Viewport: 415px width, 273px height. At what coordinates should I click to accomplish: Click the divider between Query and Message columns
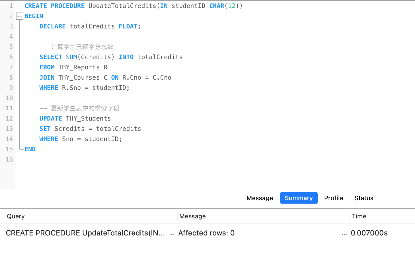click(177, 216)
